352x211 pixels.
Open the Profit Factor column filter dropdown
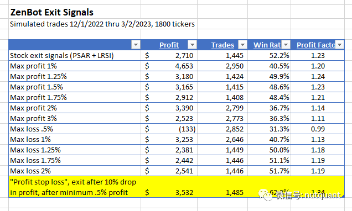tap(339, 45)
